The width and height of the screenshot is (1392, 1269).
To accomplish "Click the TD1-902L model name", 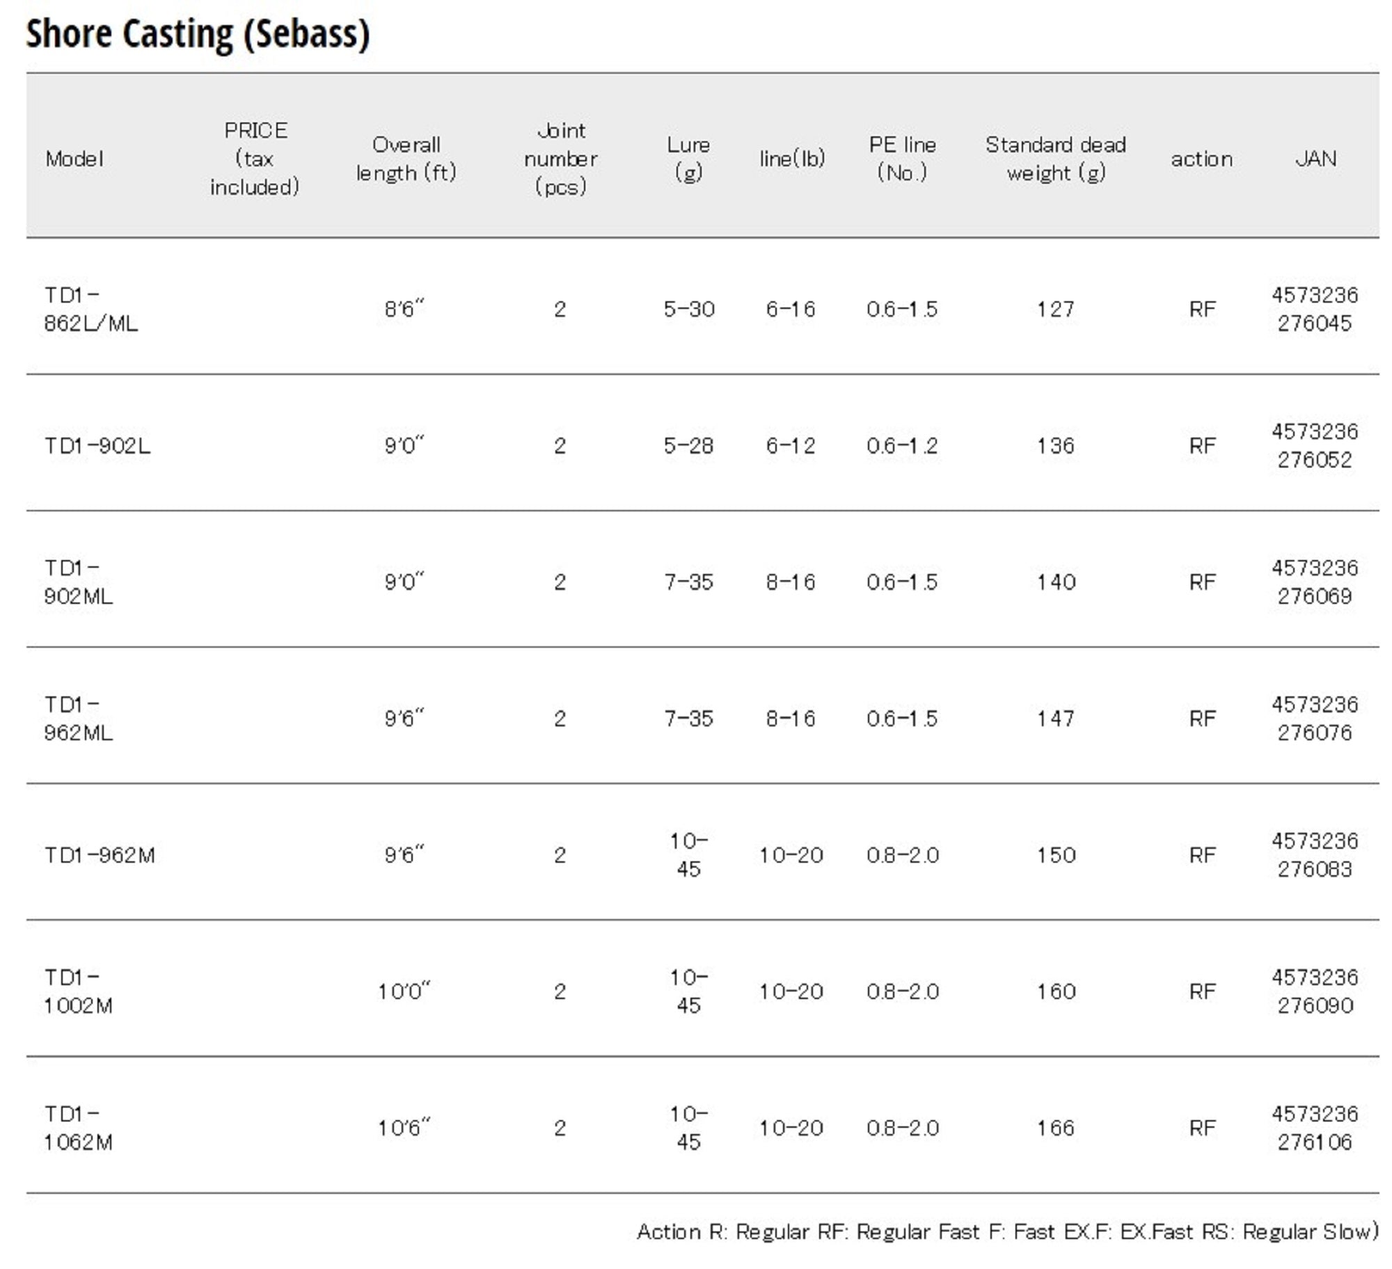I will pos(97,445).
